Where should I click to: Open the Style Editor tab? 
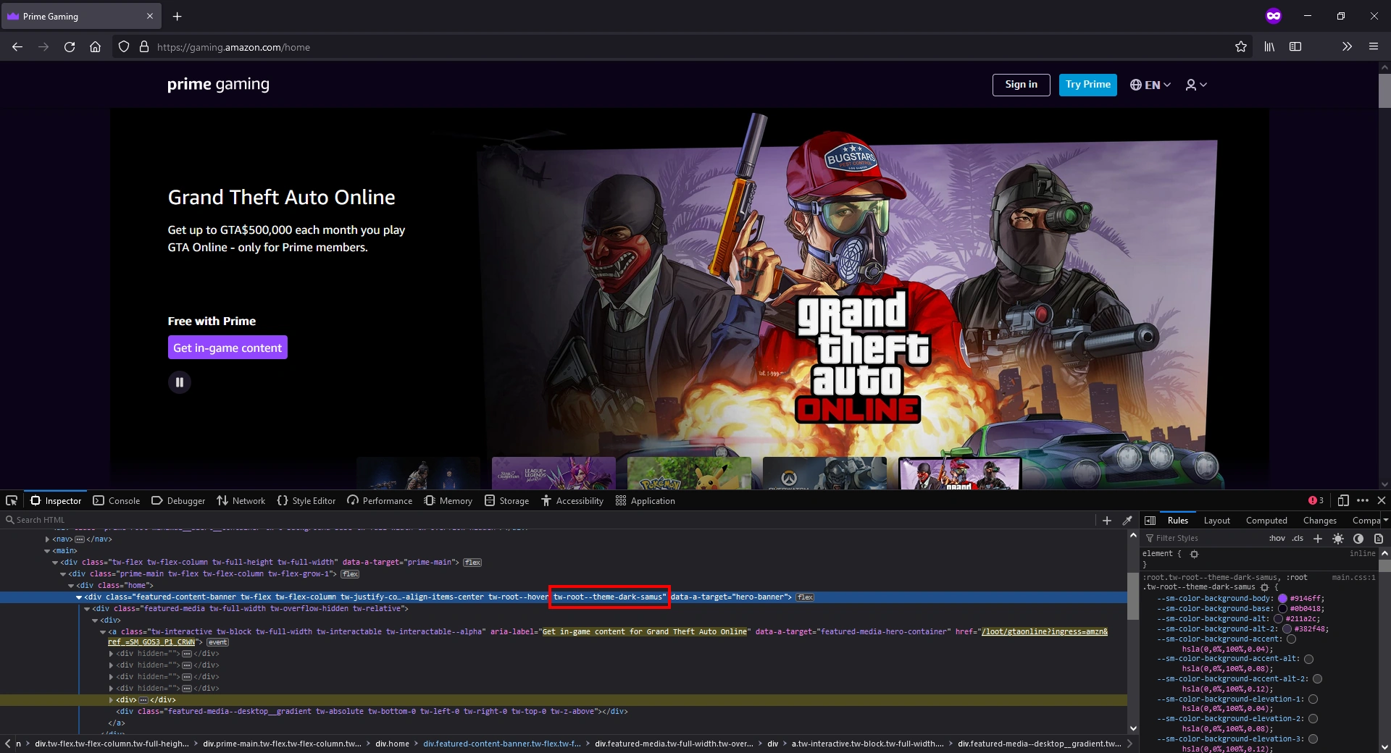click(x=306, y=500)
